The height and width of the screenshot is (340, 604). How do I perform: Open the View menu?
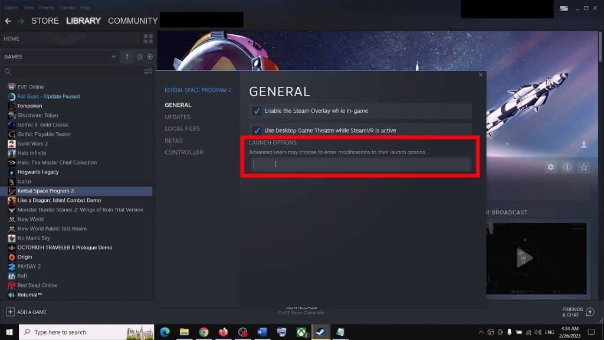29,8
